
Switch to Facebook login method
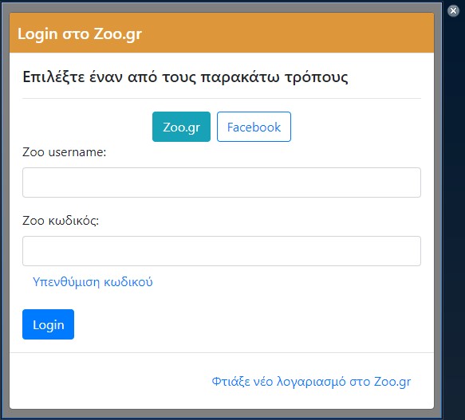pos(254,127)
